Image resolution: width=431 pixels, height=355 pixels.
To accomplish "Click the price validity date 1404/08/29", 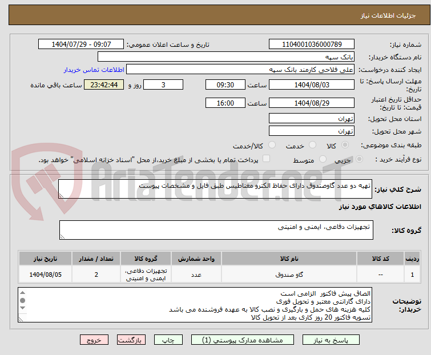I will (312, 103).
